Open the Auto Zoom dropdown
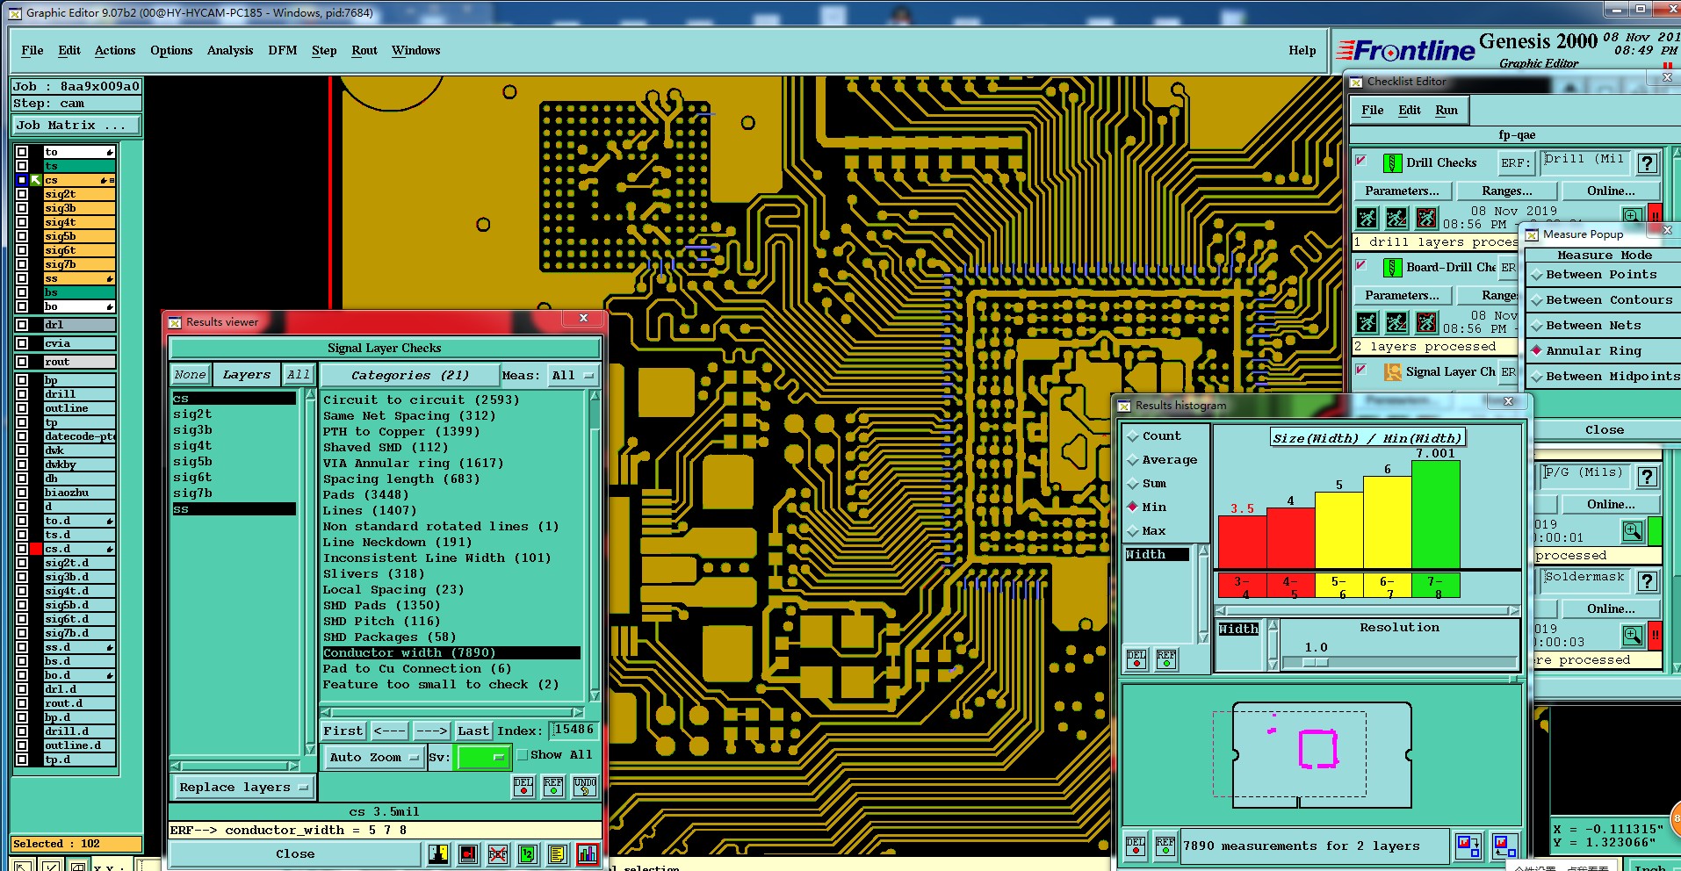1681x871 pixels. point(374,757)
